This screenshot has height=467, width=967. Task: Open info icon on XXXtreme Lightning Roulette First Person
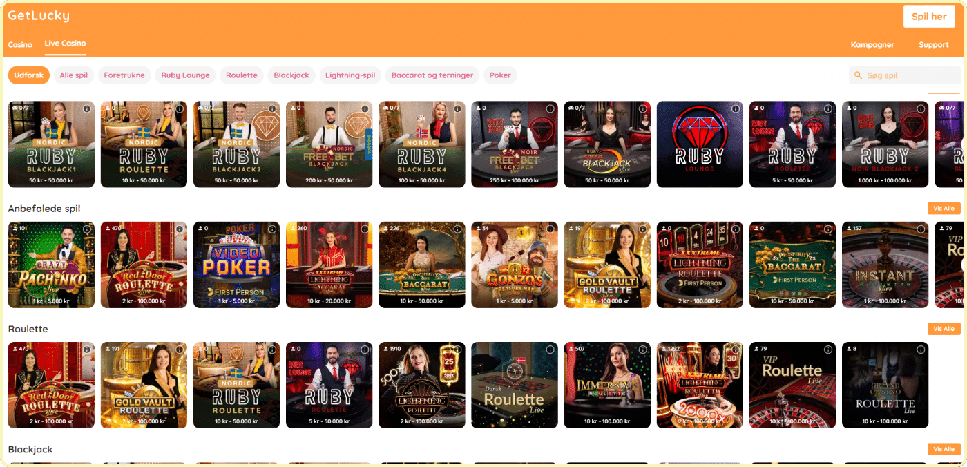735,229
